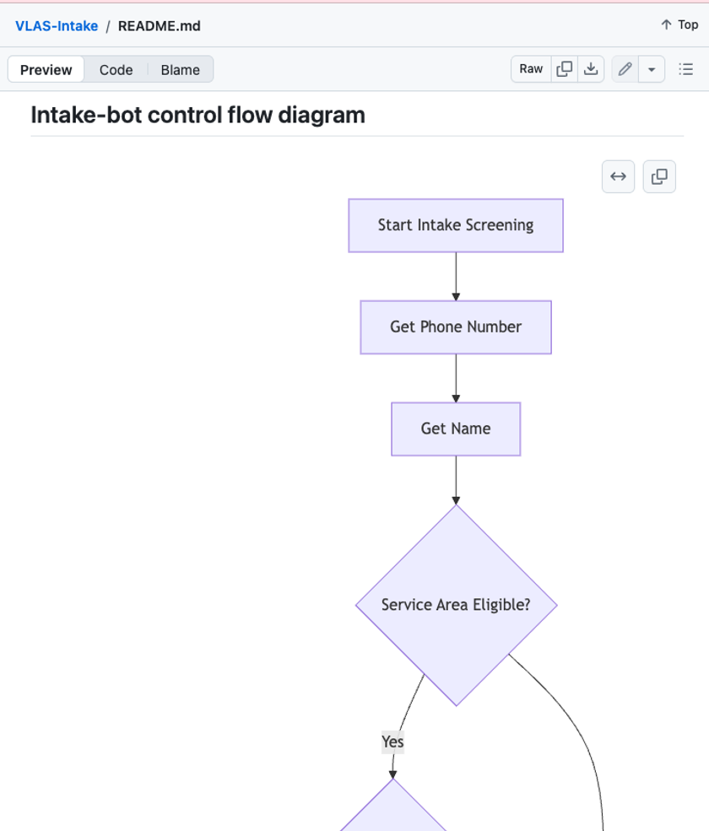Click the Start Intake Screening node
The image size is (709, 831).
tap(456, 225)
